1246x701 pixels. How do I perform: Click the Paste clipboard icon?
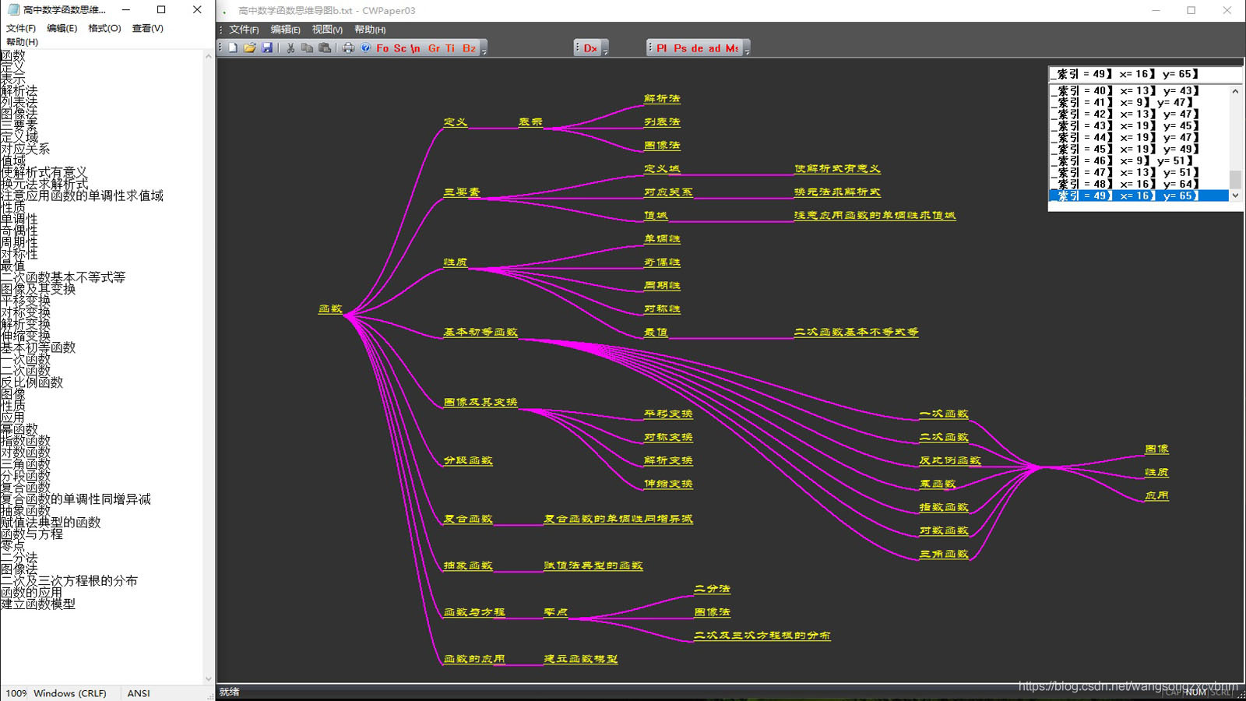(325, 48)
